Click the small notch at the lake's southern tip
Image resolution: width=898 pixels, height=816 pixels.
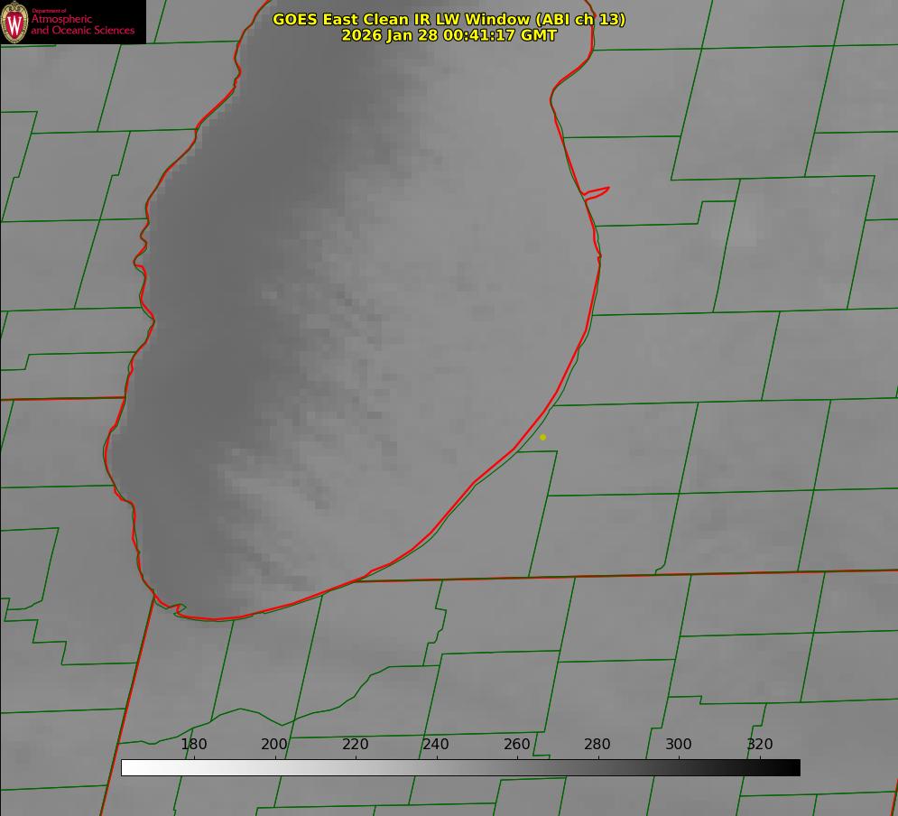179,609
